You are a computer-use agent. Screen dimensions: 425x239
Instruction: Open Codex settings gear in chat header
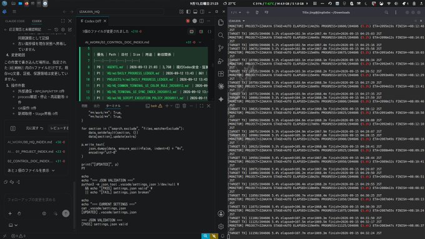coord(63,29)
